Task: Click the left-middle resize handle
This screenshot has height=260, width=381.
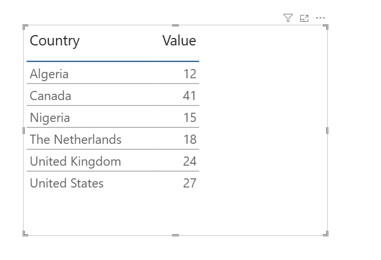Action: 24,131
